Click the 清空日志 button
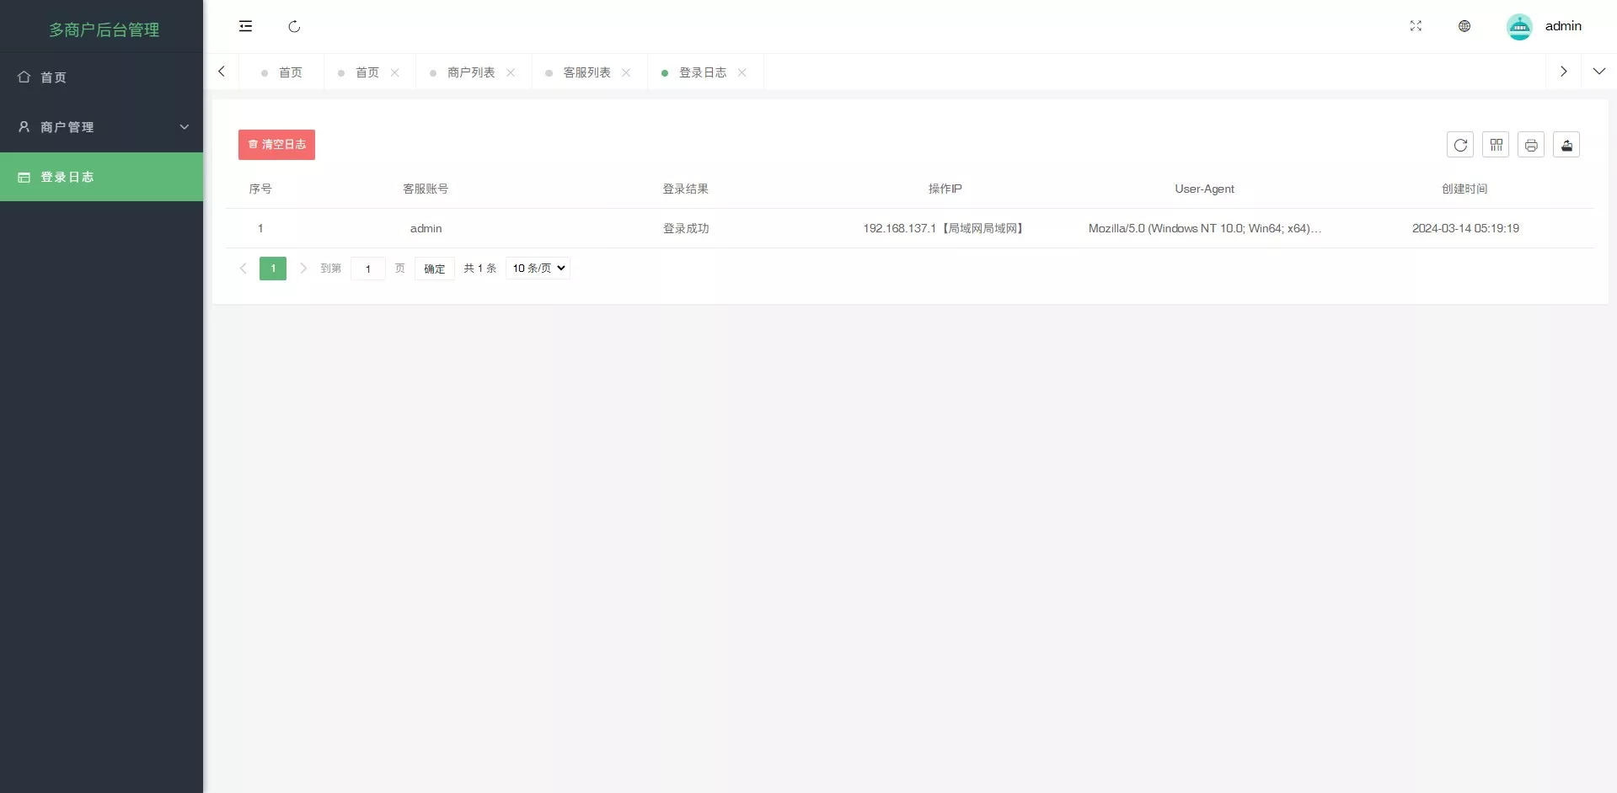This screenshot has height=793, width=1617. point(276,144)
